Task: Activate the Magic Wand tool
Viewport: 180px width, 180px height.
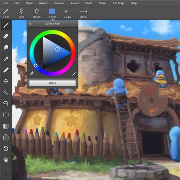Action: 6,92
